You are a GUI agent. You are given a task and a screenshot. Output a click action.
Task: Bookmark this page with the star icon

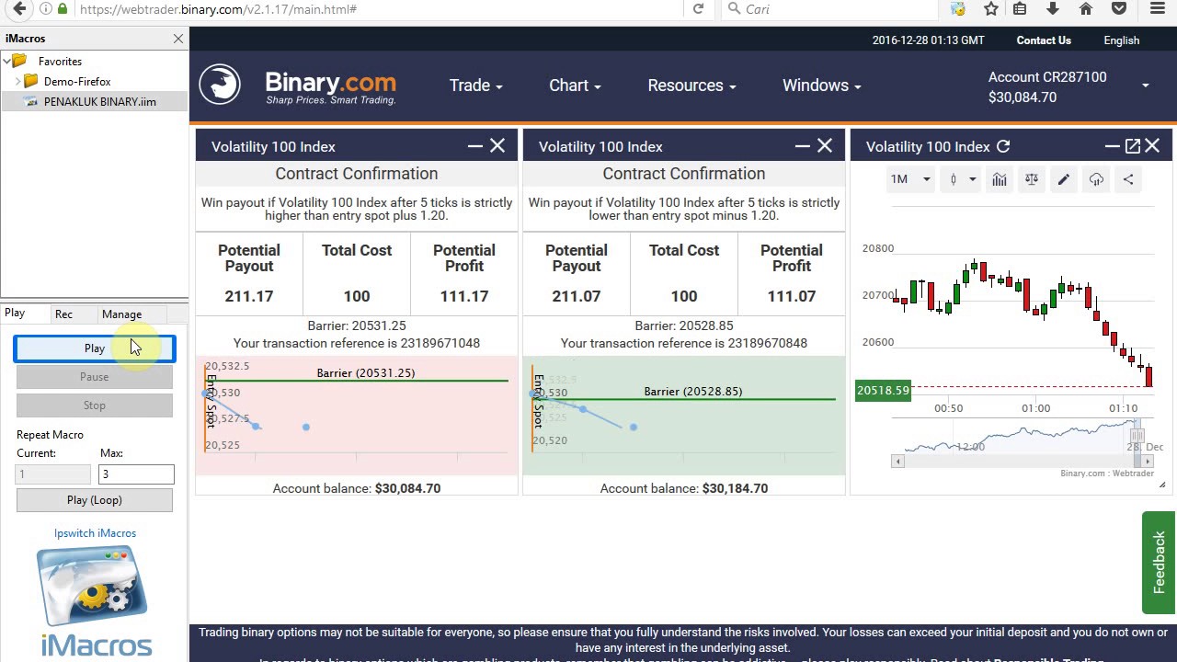(990, 9)
